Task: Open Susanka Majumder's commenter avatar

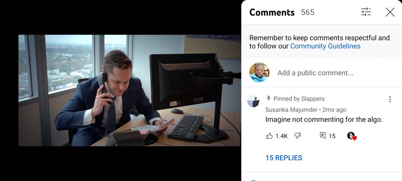Action: (253, 101)
